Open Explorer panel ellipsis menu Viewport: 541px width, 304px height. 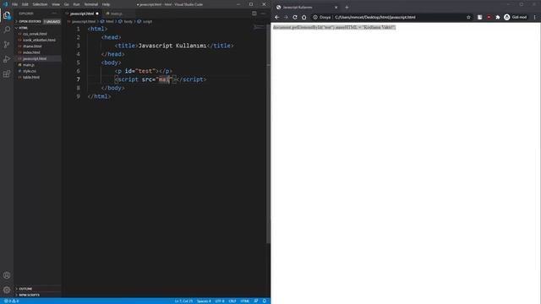[54, 14]
